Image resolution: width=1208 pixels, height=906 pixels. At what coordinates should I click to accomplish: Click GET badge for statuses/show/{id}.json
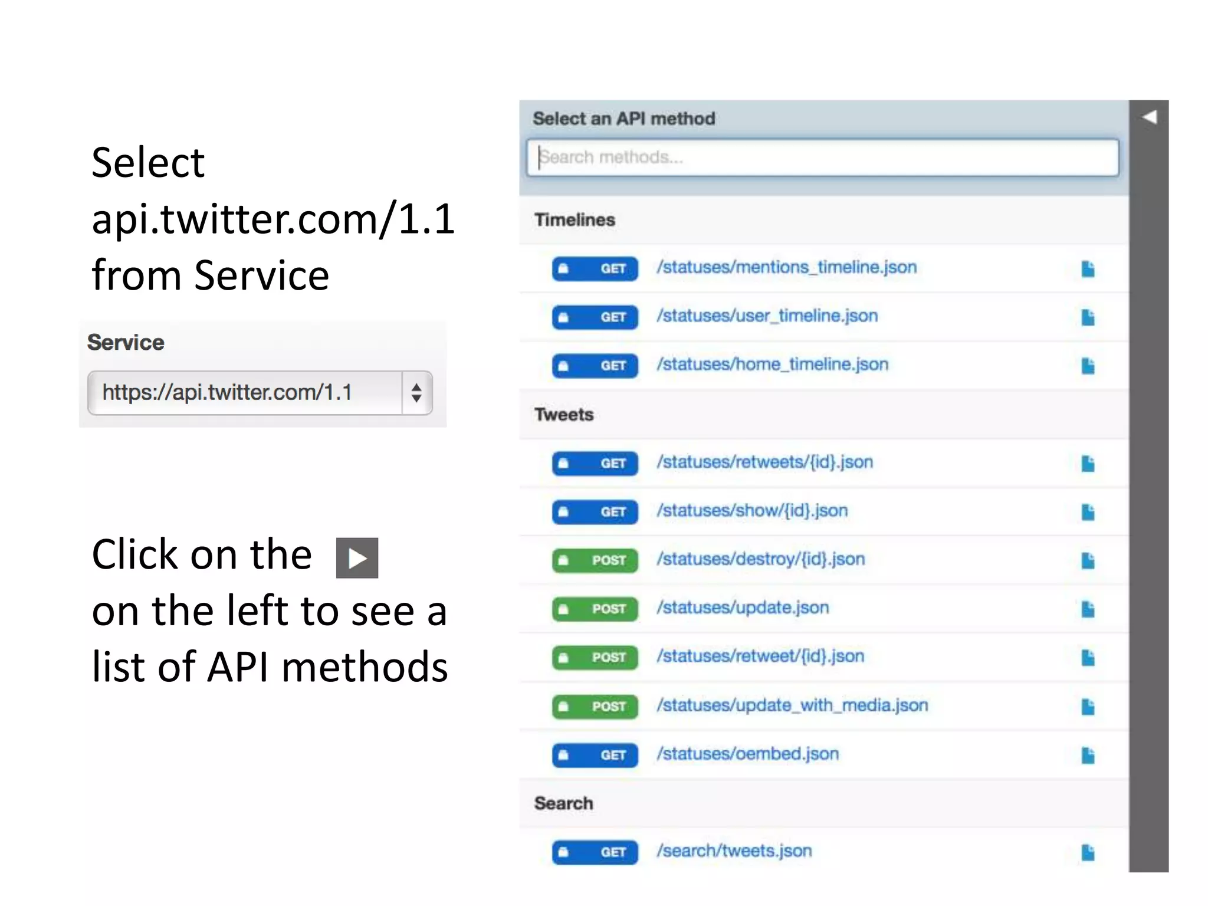595,512
